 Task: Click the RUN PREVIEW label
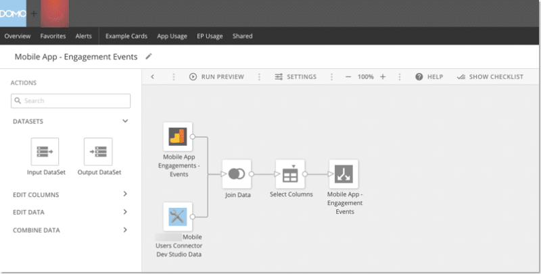point(222,77)
